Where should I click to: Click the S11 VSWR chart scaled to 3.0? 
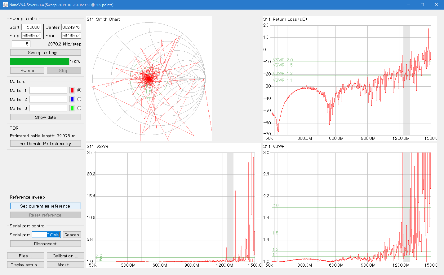(350, 206)
